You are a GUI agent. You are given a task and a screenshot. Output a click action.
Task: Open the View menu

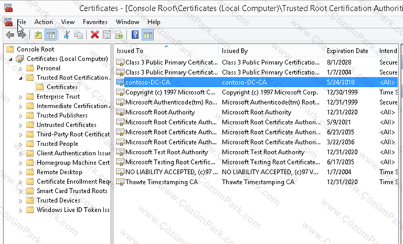(x=68, y=22)
